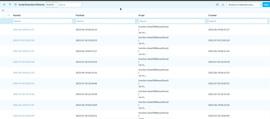Click Created column value 2023-06-29 06:52:36
The width and height of the screenshot is (270, 119).
point(219,105)
